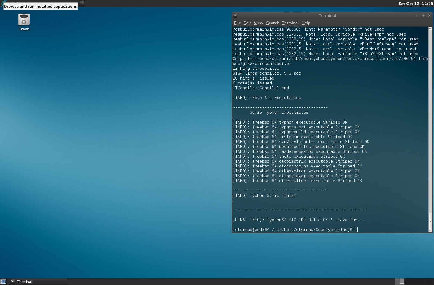Click the 'ctapimatrix executable Striped OK' line

pos(296,161)
